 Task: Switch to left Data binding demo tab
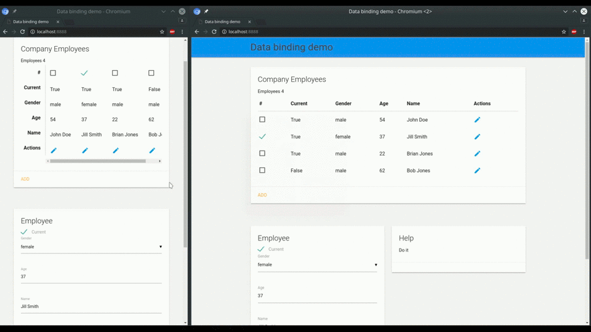[33, 22]
